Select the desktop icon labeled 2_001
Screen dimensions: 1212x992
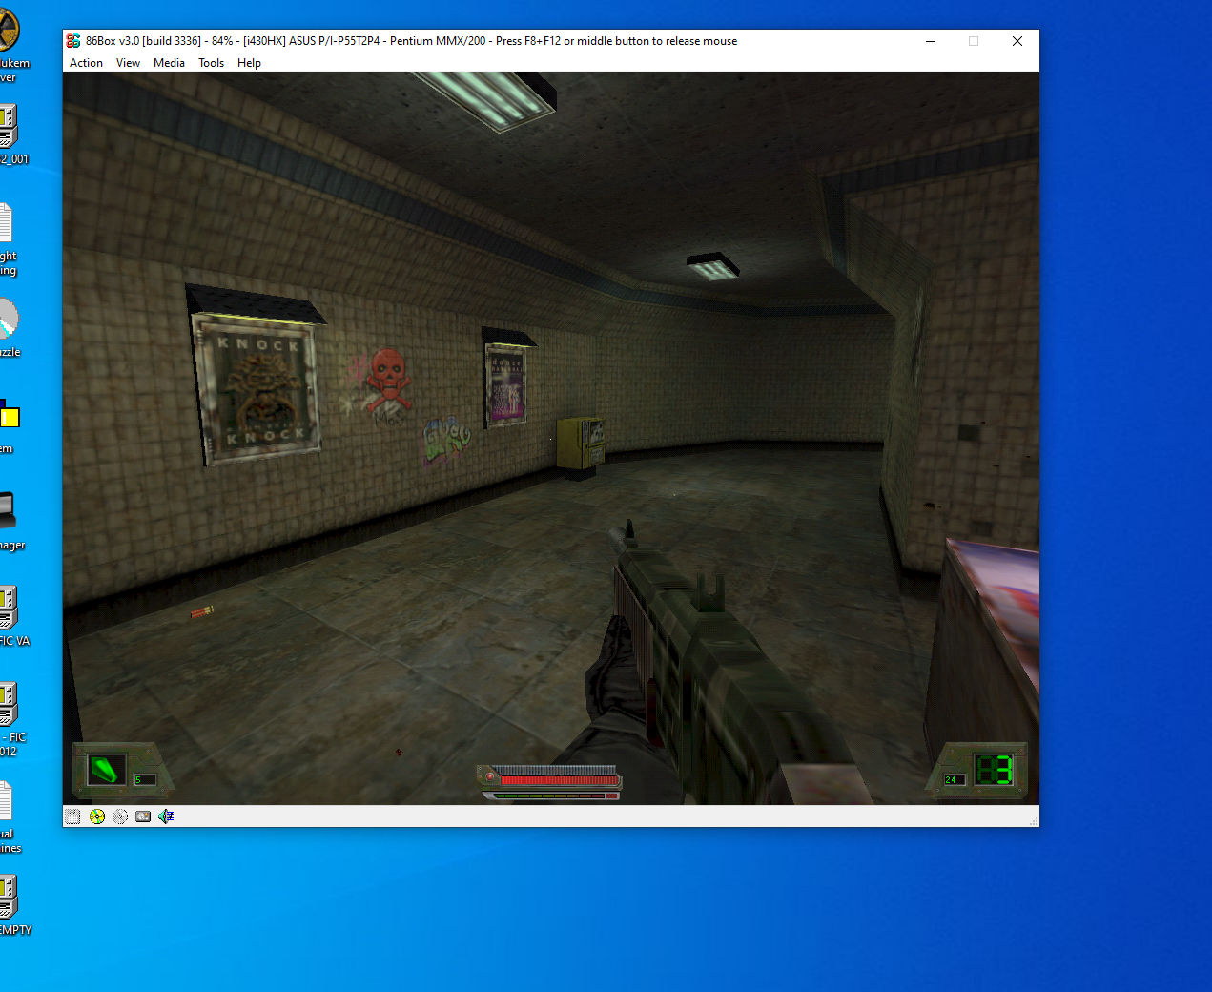[8, 126]
